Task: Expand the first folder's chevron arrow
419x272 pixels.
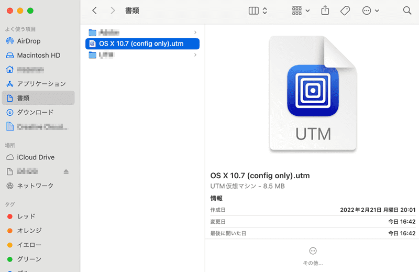Action: click(x=195, y=32)
